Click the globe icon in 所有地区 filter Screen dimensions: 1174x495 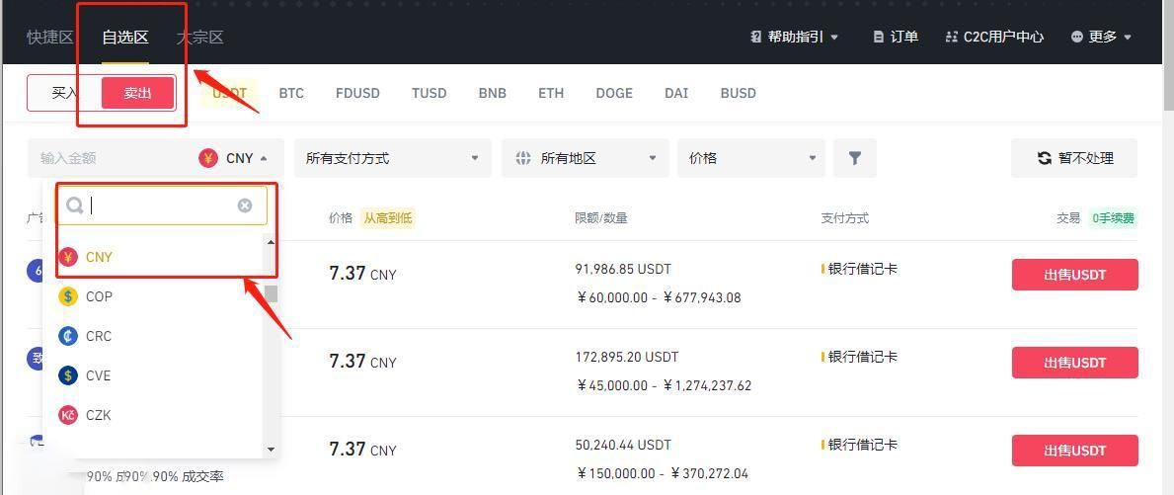click(x=523, y=158)
